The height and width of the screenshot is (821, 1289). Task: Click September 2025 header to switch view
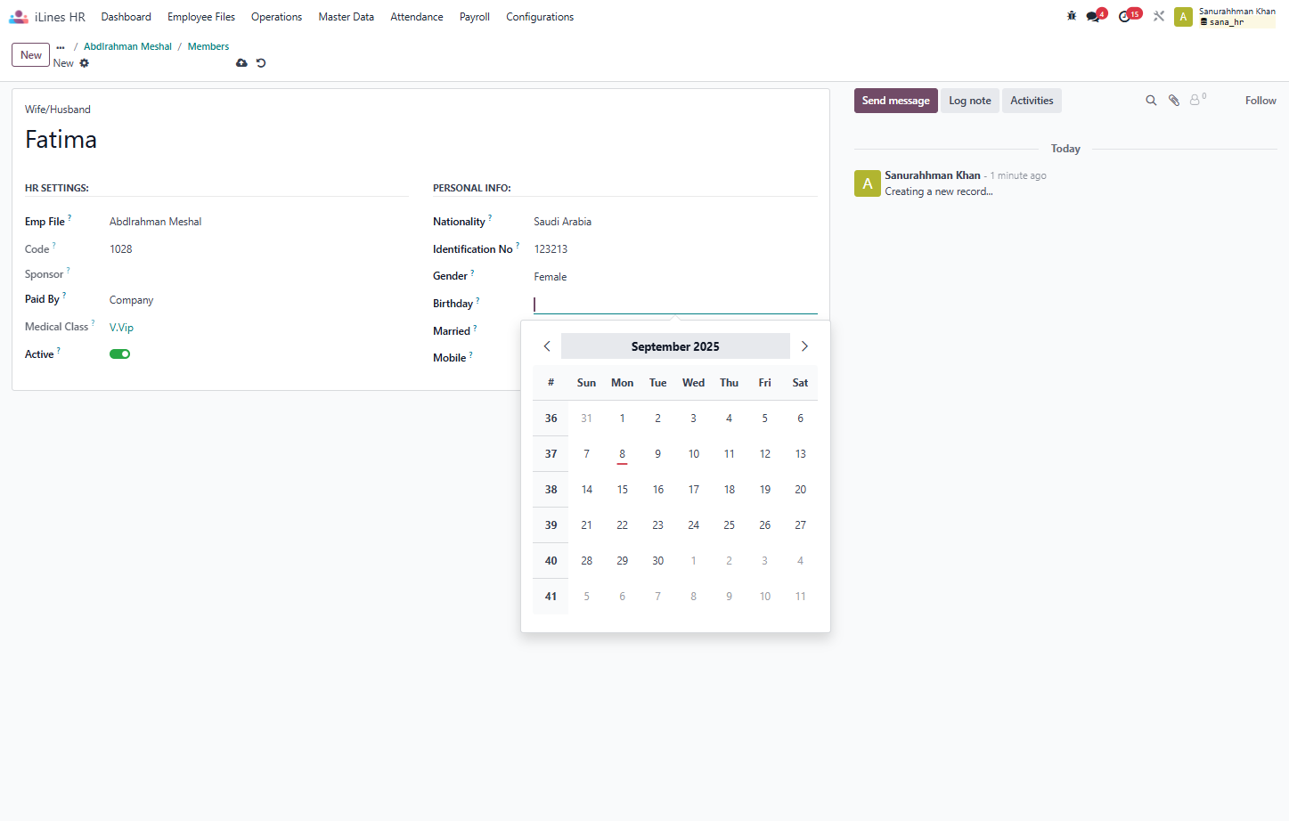tap(675, 346)
